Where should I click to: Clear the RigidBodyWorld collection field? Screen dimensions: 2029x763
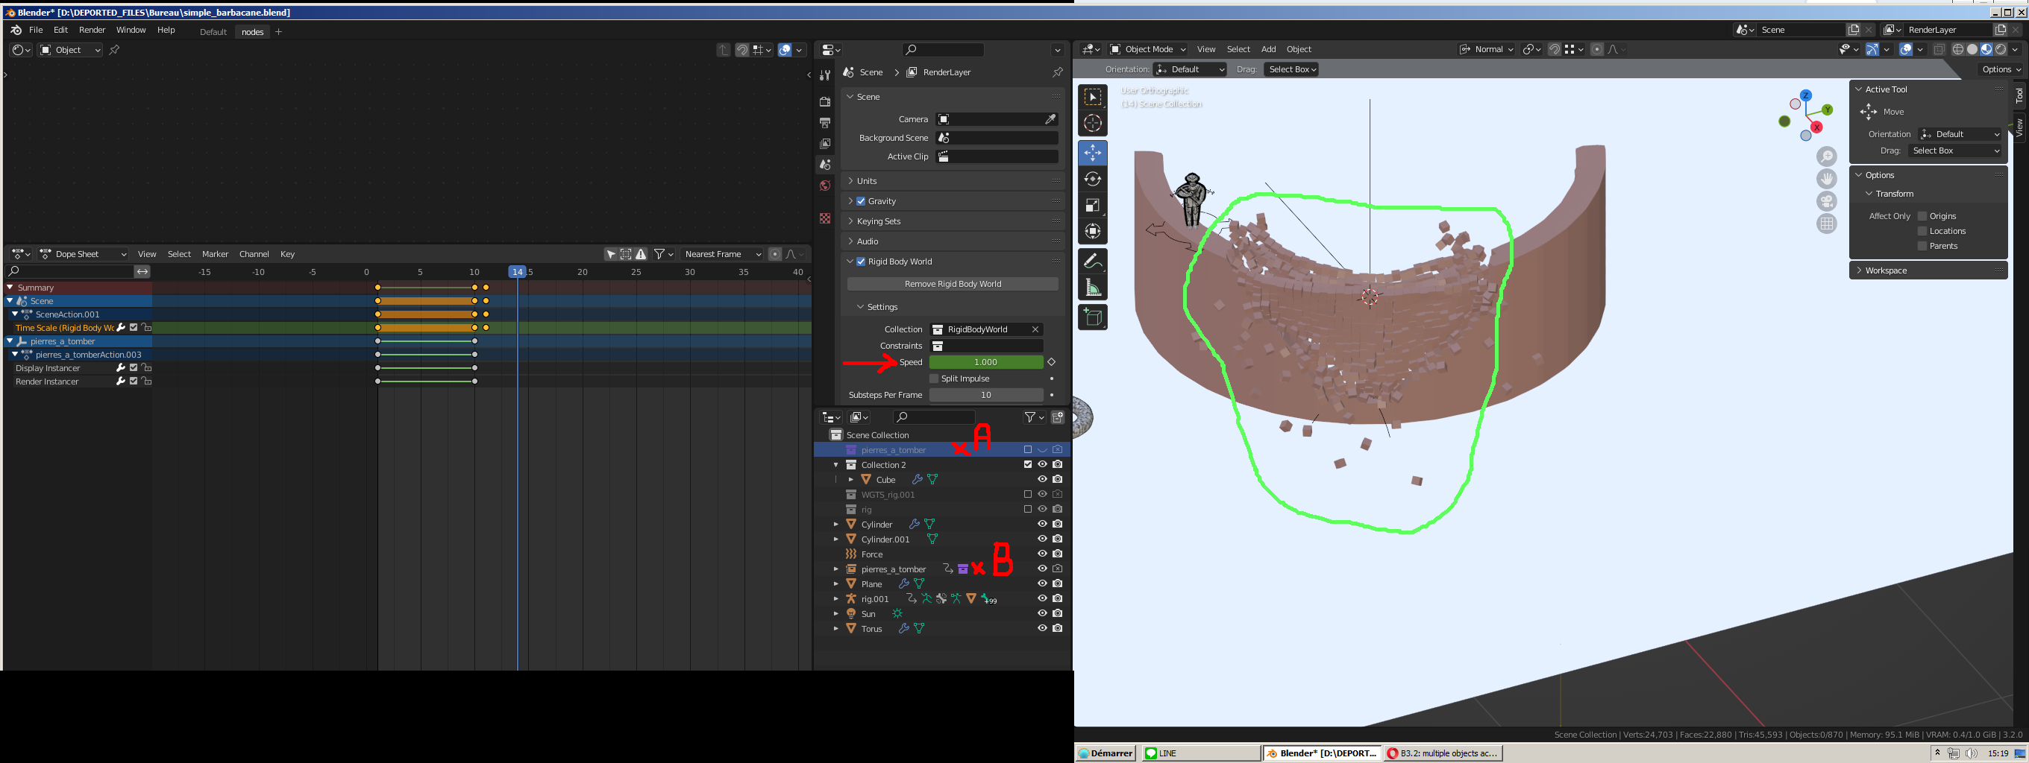[x=1035, y=329]
